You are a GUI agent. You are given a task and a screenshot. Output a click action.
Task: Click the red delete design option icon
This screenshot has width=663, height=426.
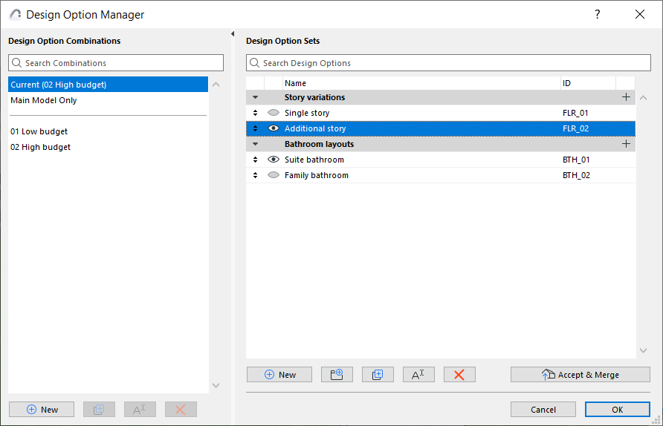click(x=459, y=375)
